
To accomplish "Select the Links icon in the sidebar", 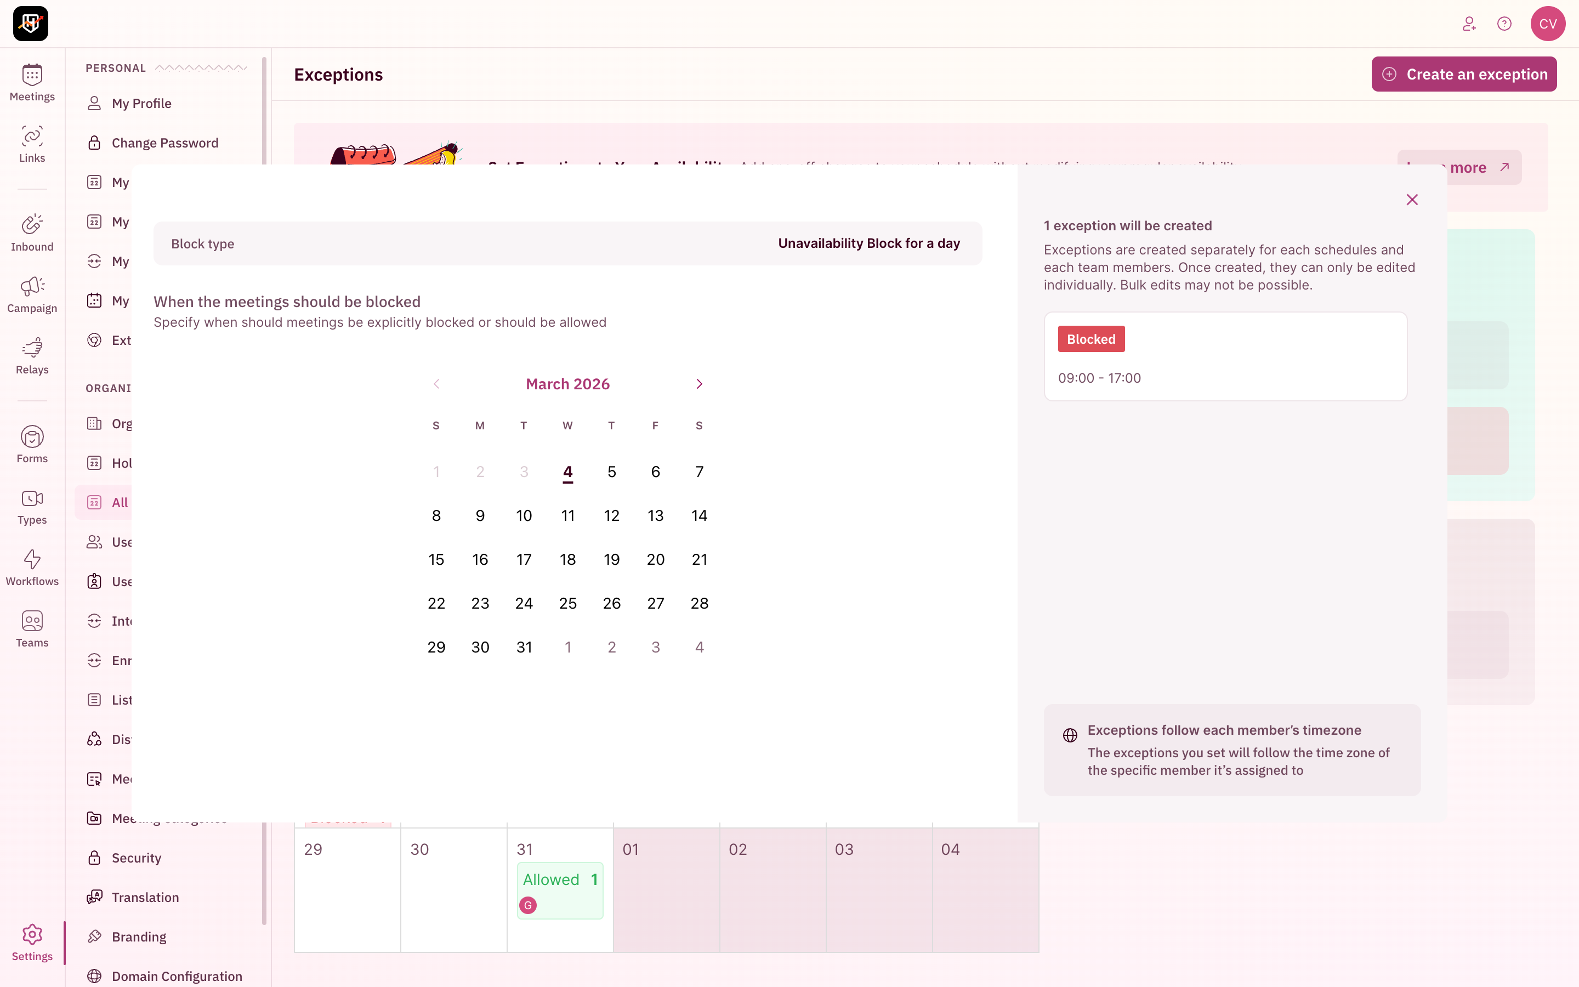I will [32, 143].
